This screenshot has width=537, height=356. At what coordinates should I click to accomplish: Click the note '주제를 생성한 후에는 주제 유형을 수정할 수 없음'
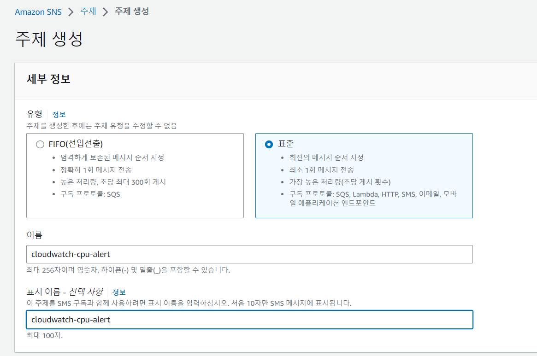coord(102,126)
